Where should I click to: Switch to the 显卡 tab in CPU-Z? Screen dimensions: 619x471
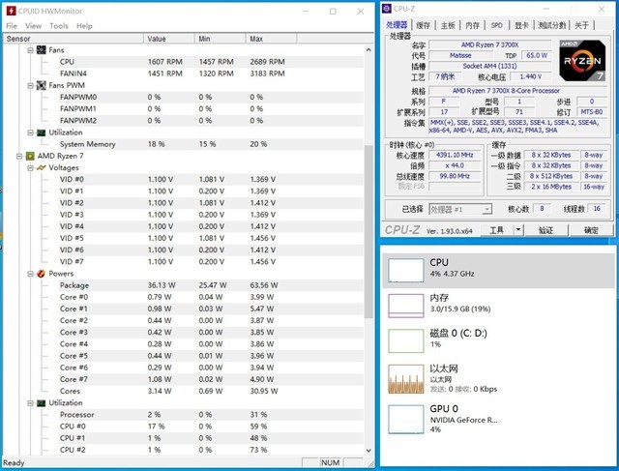click(x=521, y=25)
